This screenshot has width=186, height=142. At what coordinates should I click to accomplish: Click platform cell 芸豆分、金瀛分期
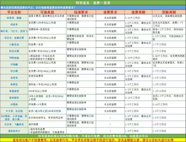point(14,38)
